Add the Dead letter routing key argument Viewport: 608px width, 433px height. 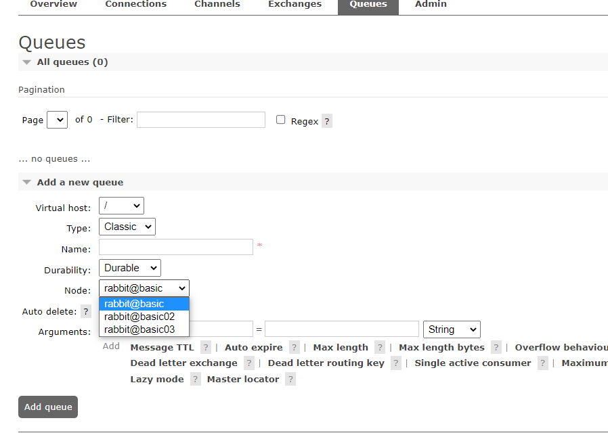(326, 363)
